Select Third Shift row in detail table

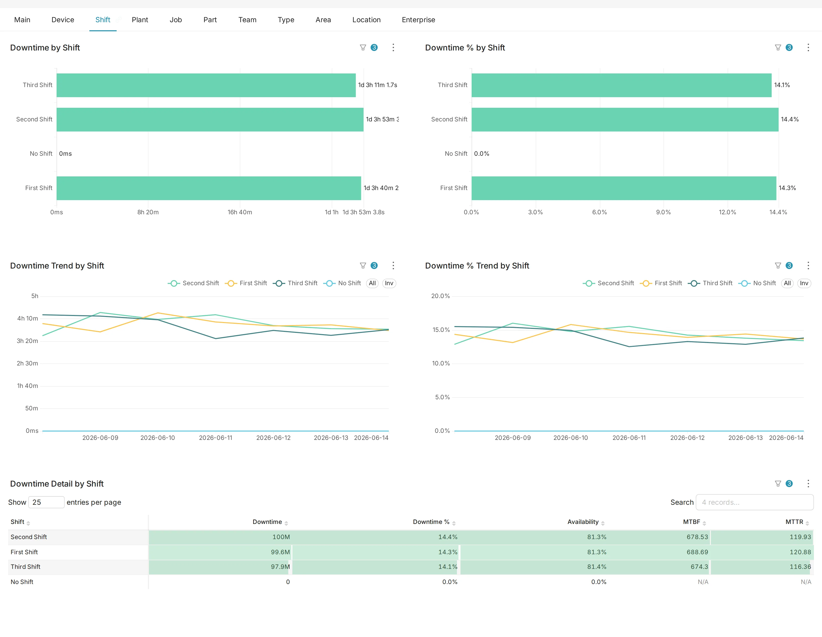pyautogui.click(x=411, y=567)
